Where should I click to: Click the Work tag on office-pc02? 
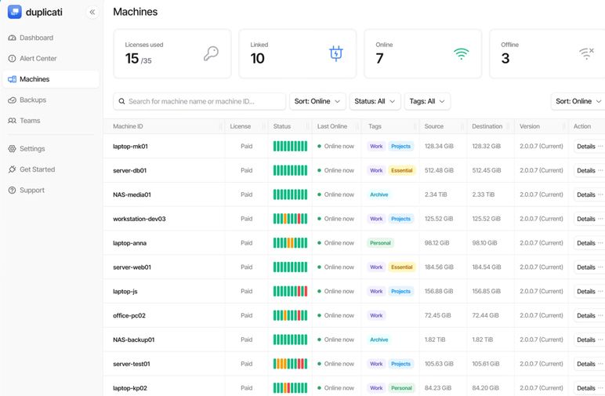(x=376, y=315)
